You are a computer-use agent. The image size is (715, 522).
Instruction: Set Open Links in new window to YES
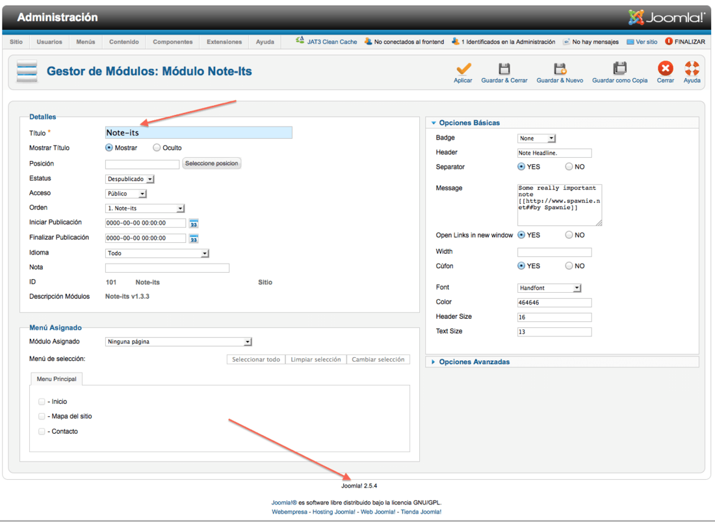pos(521,235)
